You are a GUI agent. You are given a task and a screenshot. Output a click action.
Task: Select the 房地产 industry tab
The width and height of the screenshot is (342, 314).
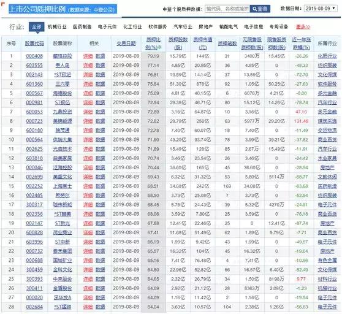(205, 27)
